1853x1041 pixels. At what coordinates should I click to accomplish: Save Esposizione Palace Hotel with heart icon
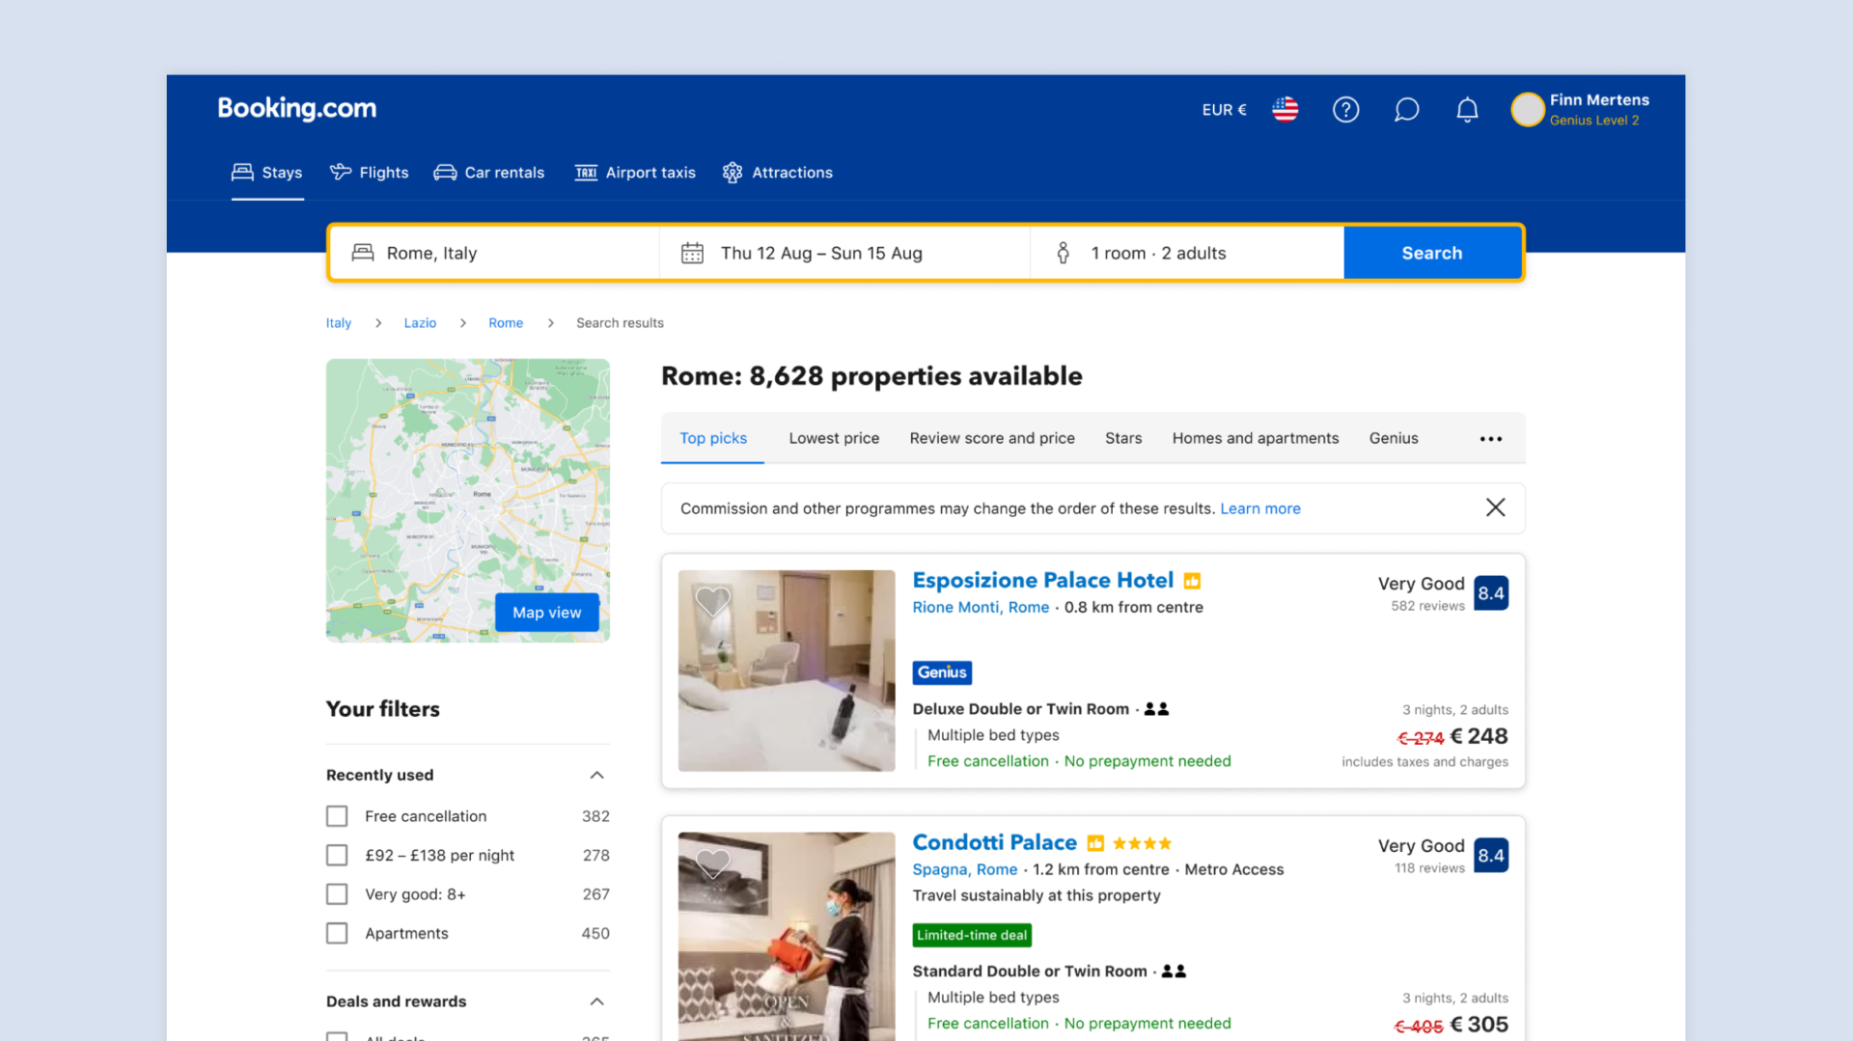[x=712, y=601]
